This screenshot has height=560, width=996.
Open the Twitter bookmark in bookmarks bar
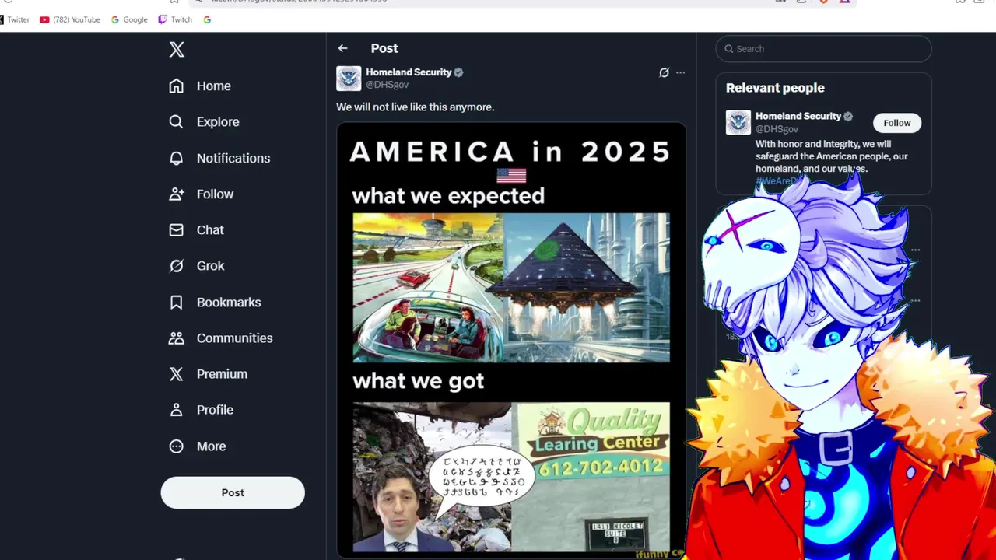point(15,19)
